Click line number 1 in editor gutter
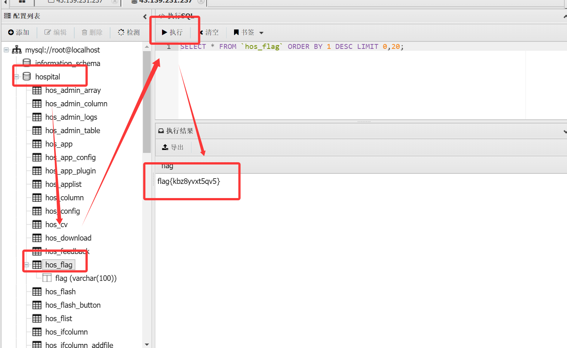 tap(169, 47)
